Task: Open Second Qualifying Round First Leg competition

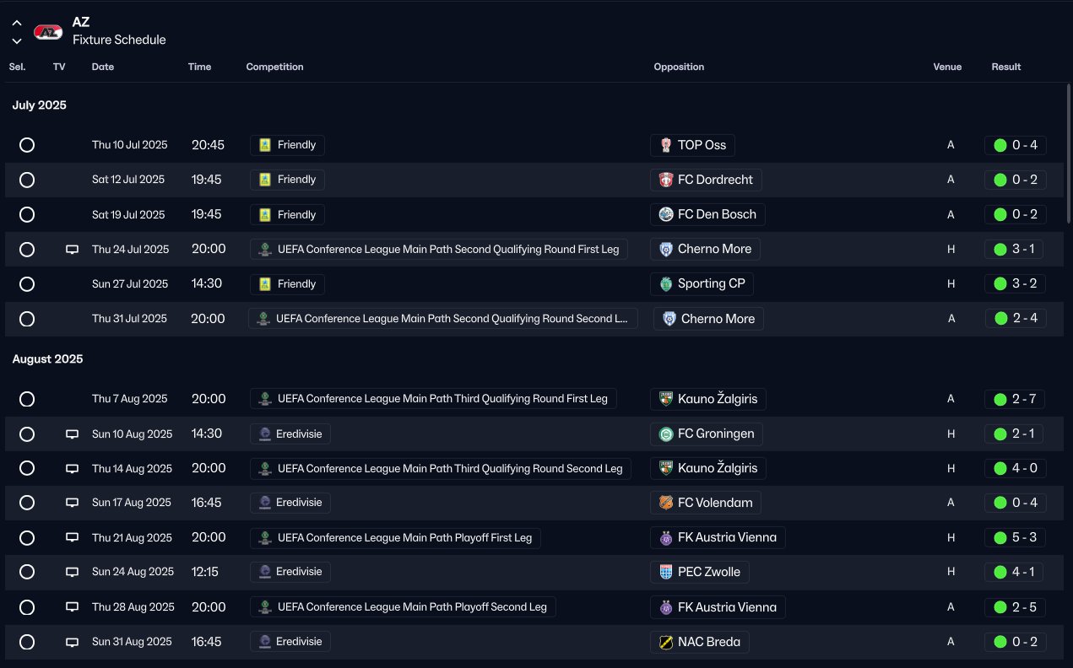Action: (x=439, y=250)
